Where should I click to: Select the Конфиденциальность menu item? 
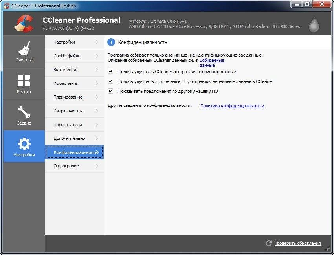pyautogui.click(x=74, y=152)
